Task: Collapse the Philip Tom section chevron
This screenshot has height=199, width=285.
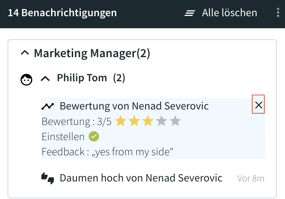Action: pyautogui.click(x=45, y=79)
